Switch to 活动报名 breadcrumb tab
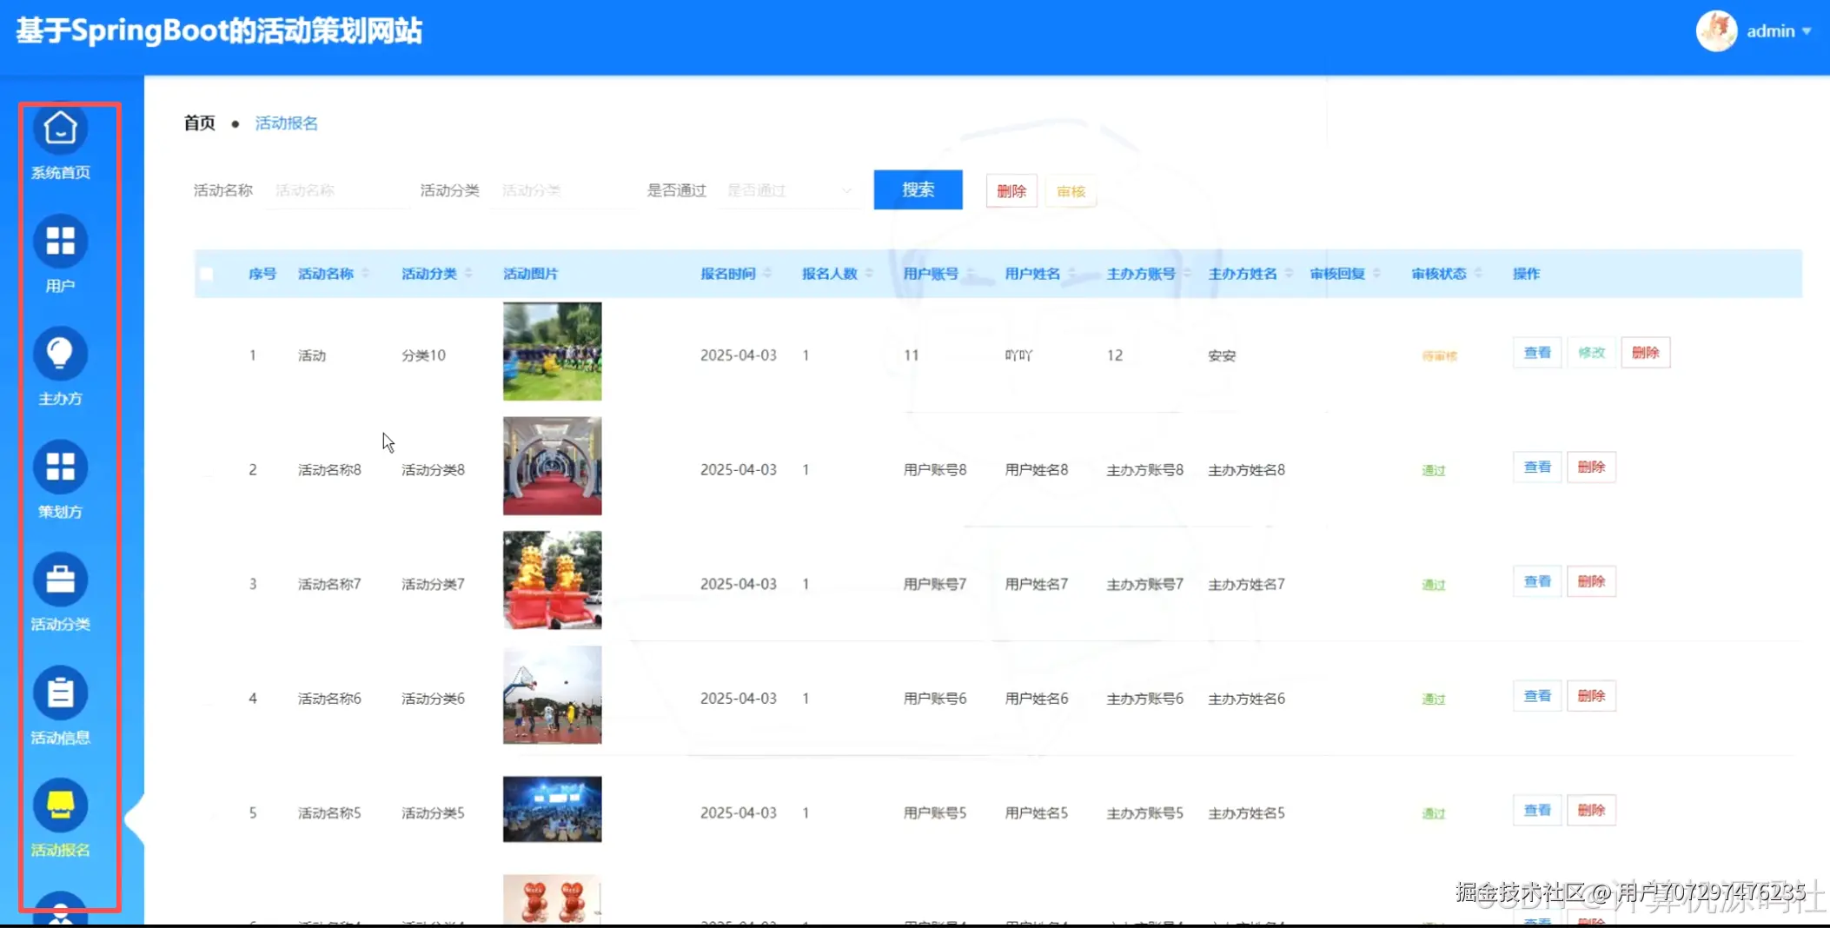1830x928 pixels. click(286, 123)
